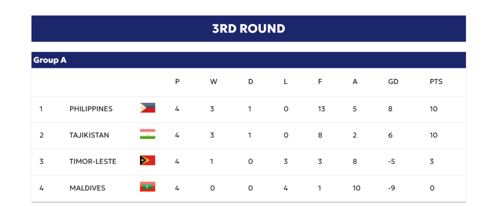Select the MALDIVES team name
Viewport: 491px width, 206px height.
click(87, 188)
